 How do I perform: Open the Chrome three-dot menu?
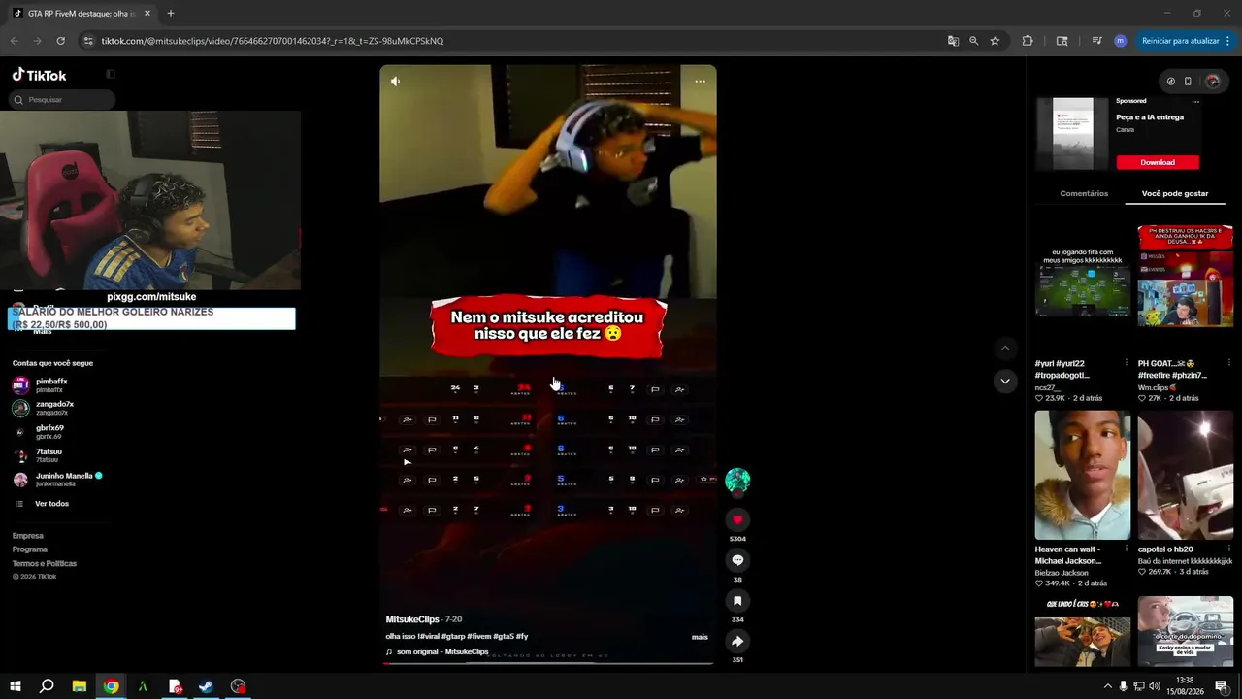point(1227,41)
